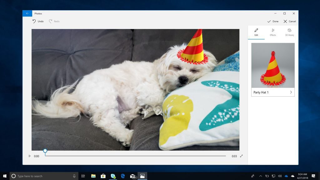
Task: Open the Effects tab
Action: coord(273,32)
